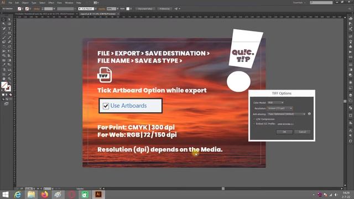
Task: Click the Preferences button in control bar
Action: point(164,9)
